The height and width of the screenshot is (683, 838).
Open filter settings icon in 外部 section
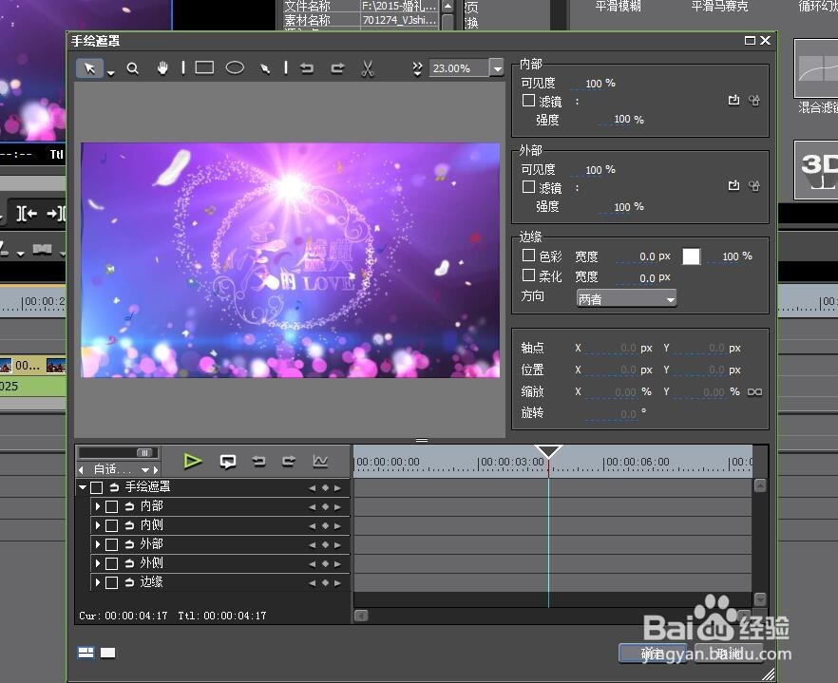click(754, 185)
